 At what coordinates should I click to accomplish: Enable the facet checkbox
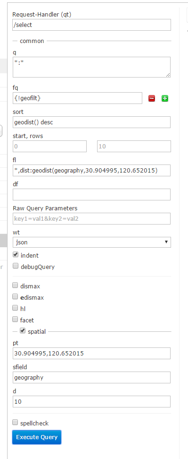click(x=15, y=320)
